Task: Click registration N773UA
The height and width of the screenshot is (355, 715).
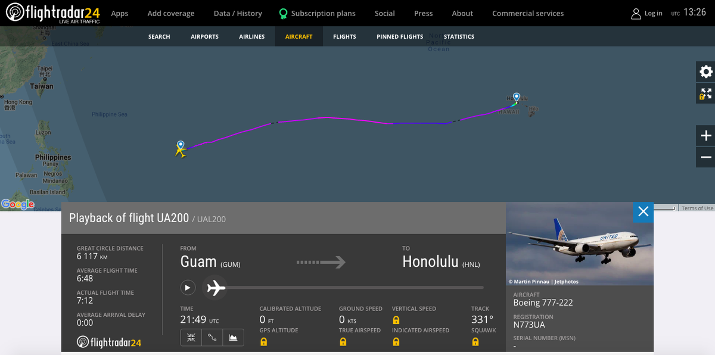Action: tap(529, 325)
